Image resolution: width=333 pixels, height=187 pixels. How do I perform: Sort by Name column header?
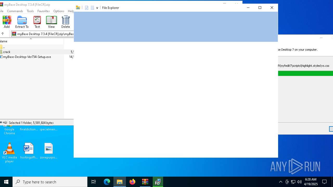32,41
